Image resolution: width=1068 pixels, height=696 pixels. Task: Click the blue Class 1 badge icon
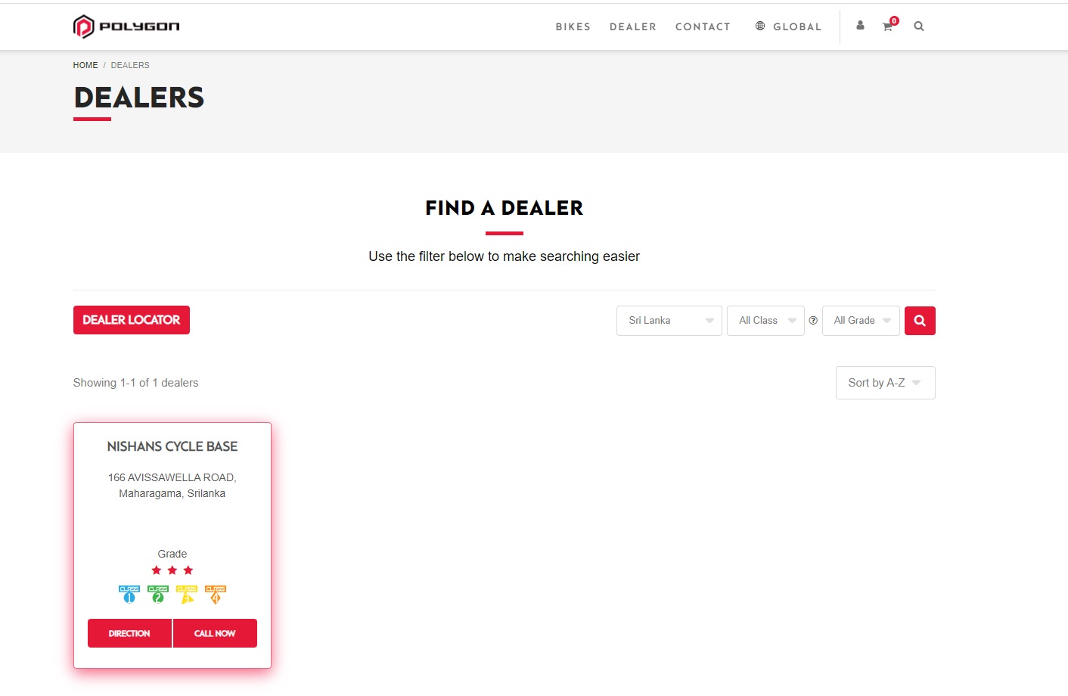(x=129, y=595)
